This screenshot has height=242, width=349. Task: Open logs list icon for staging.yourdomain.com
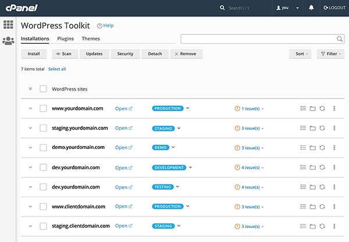[x=303, y=128]
